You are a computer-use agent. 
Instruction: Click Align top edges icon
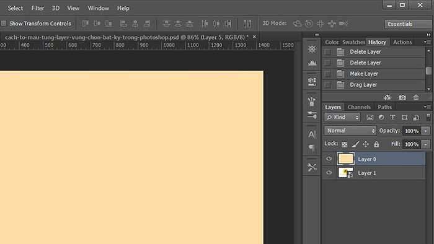point(86,24)
